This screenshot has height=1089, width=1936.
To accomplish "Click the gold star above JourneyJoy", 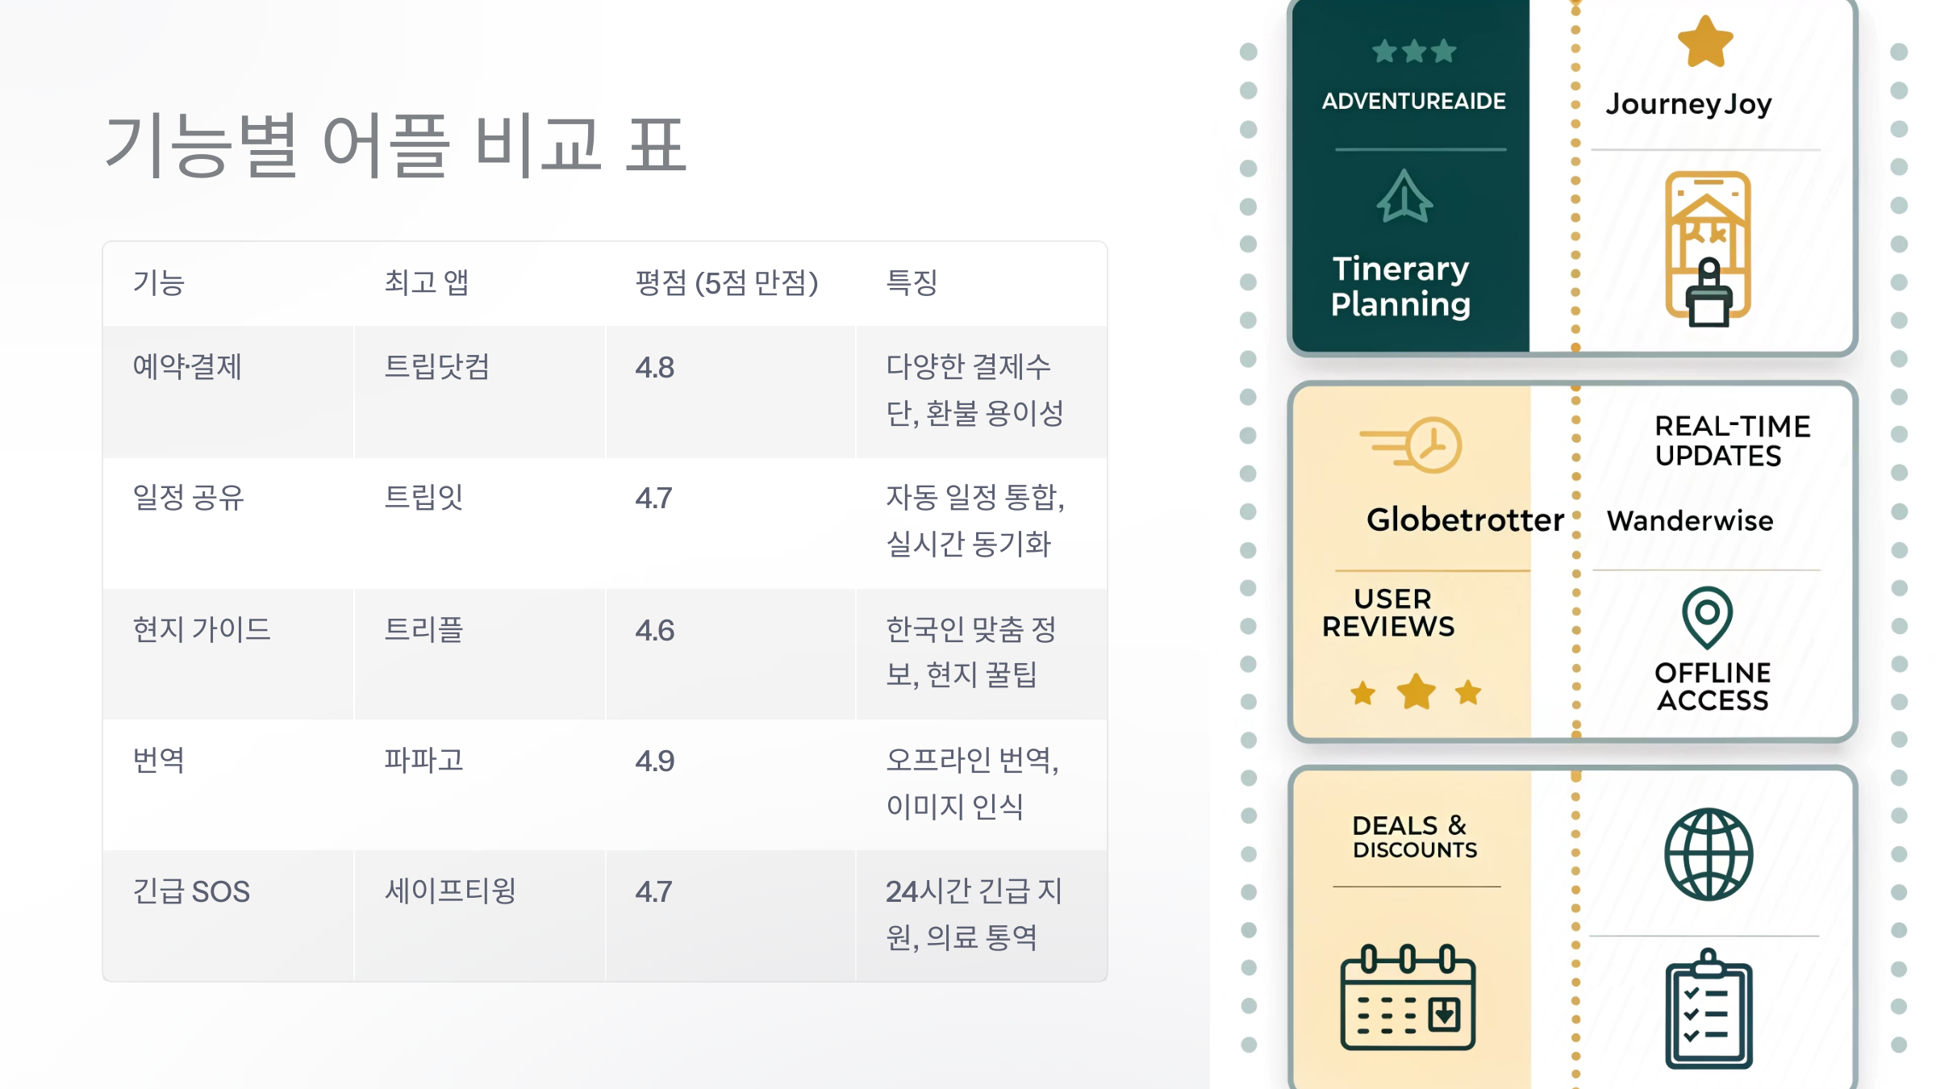I will tap(1705, 42).
